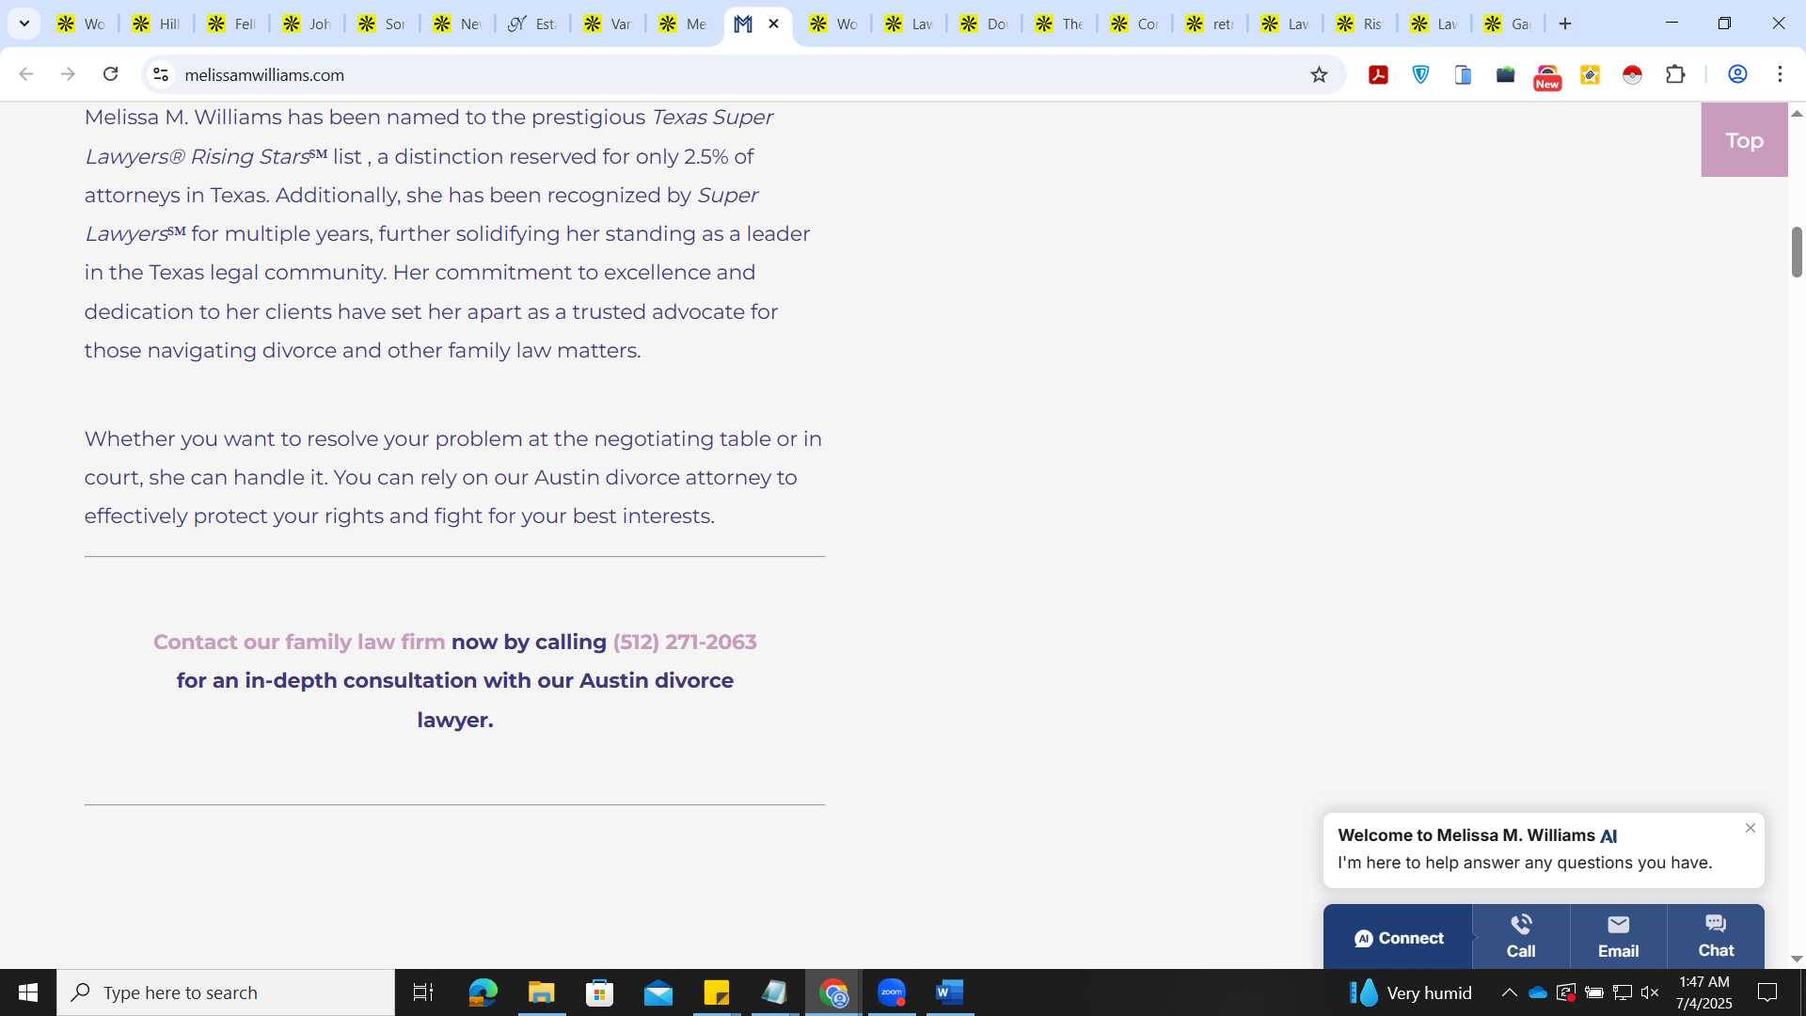Reload the current page
The height and width of the screenshot is (1016, 1806).
pyautogui.click(x=110, y=74)
